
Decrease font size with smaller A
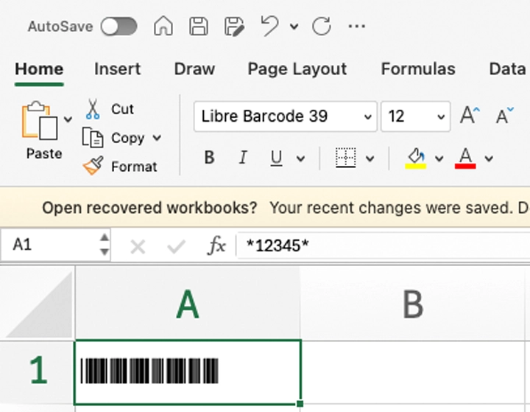click(x=505, y=116)
